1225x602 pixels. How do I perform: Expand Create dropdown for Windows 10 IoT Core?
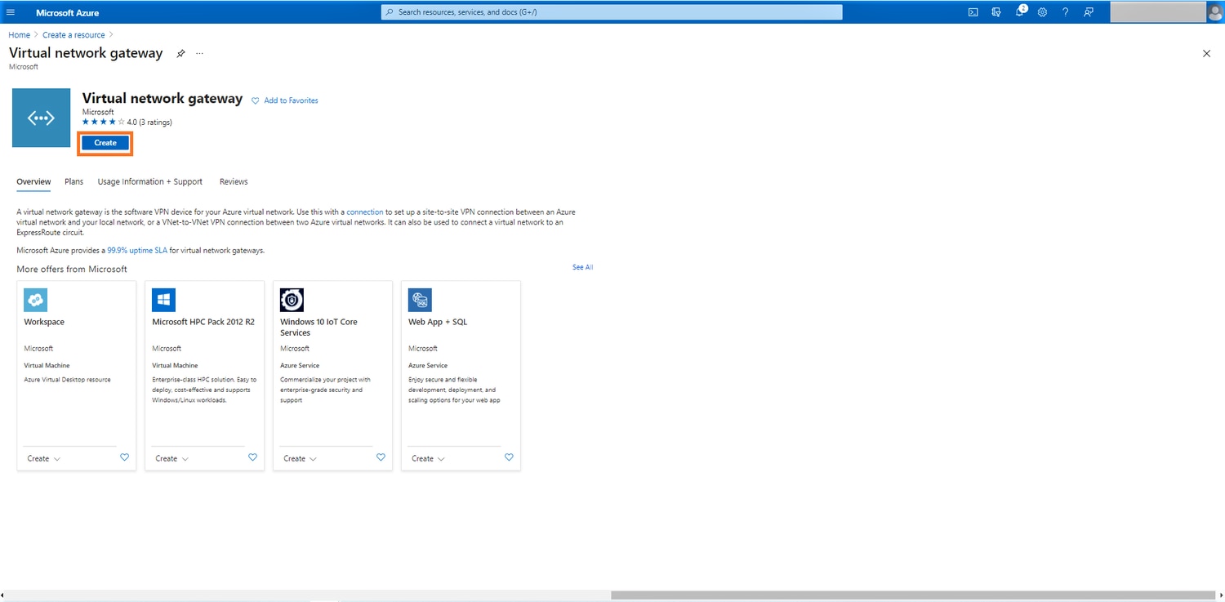point(300,459)
